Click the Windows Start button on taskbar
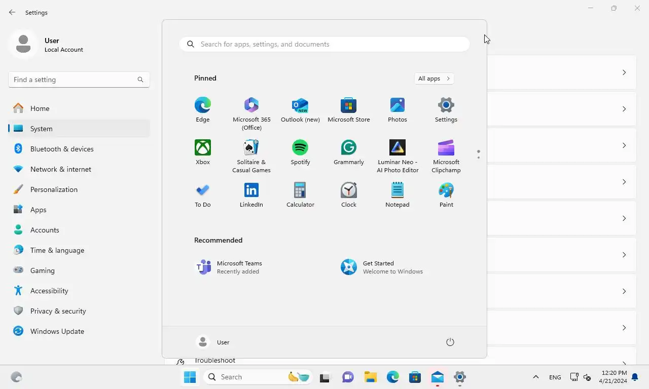Viewport: 649px width, 389px height. (x=190, y=377)
